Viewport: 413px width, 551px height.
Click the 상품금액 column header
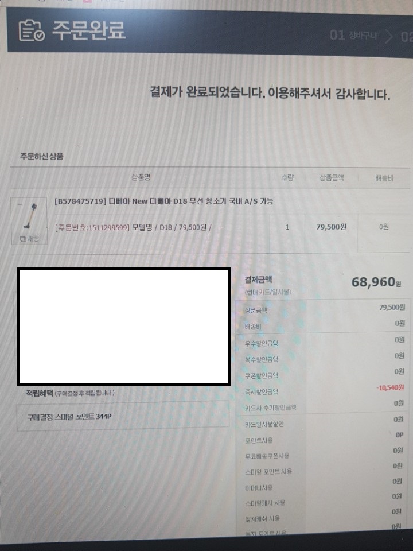[332, 178]
